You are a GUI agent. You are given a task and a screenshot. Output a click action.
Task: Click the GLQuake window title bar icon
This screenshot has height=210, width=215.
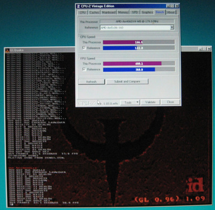8,50
